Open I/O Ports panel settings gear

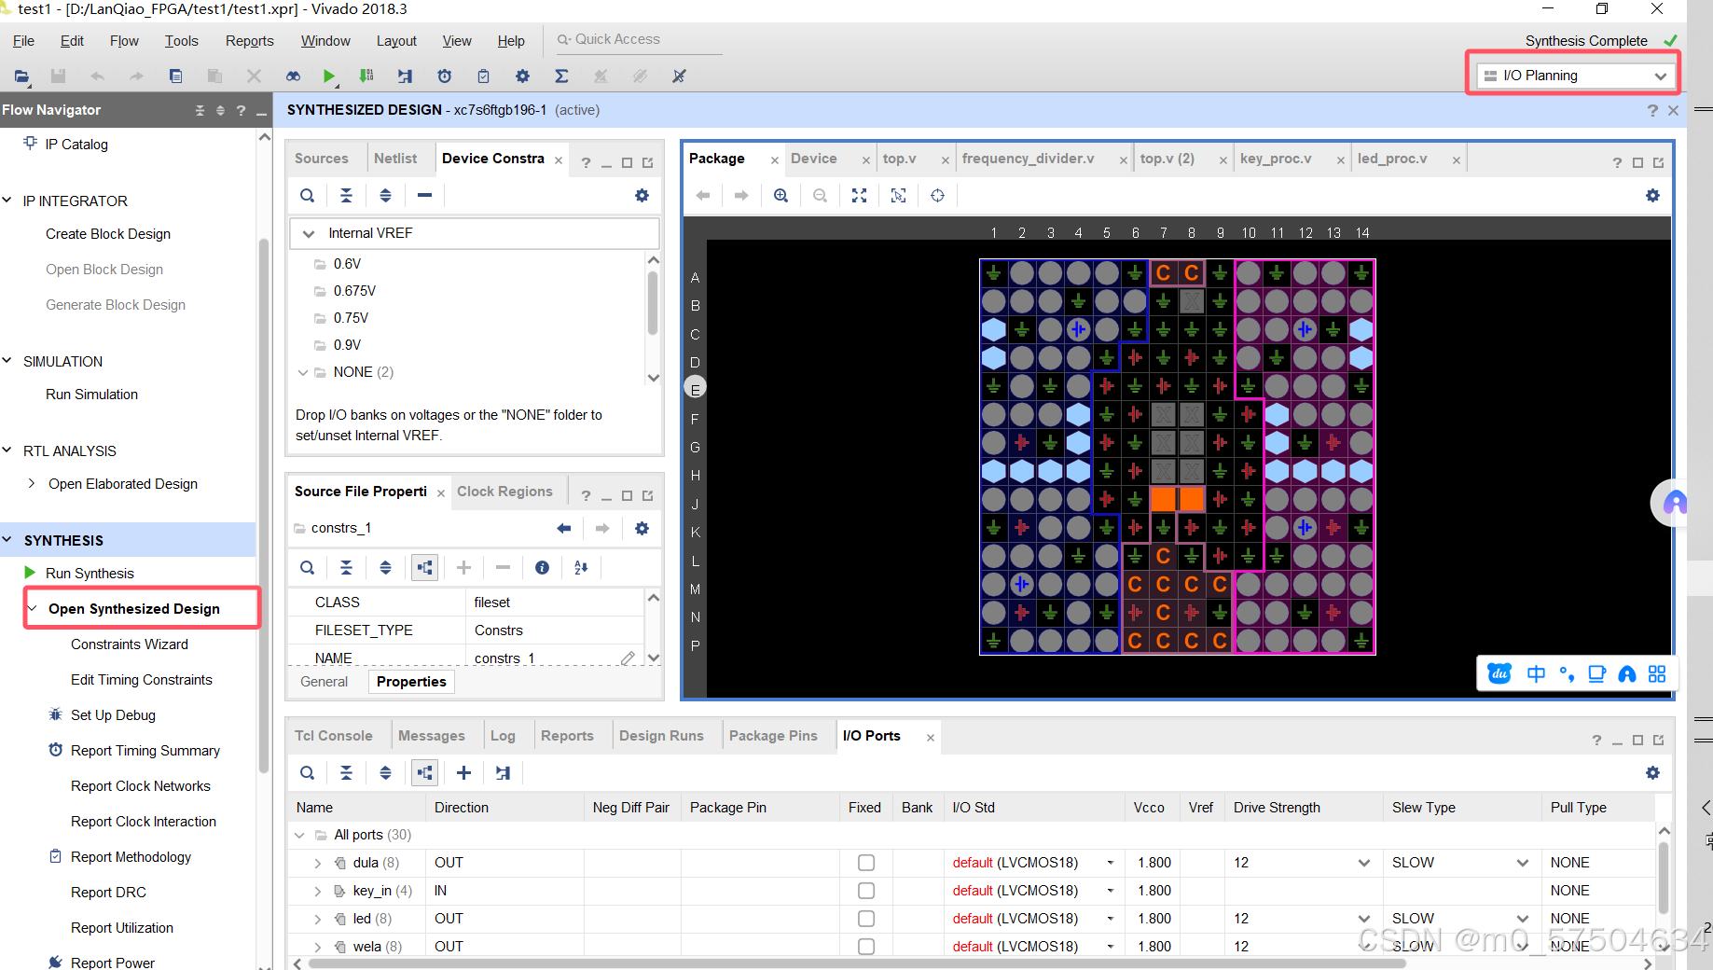pyautogui.click(x=1652, y=772)
